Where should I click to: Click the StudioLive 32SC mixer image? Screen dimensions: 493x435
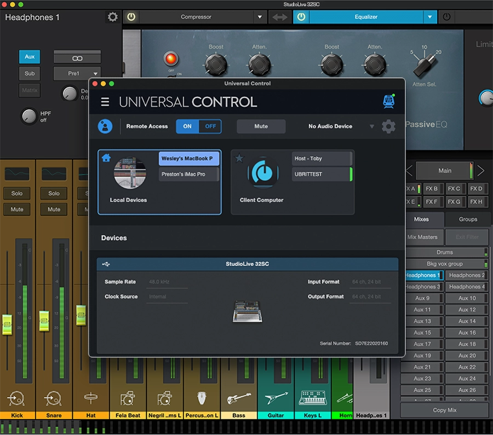pyautogui.click(x=248, y=311)
